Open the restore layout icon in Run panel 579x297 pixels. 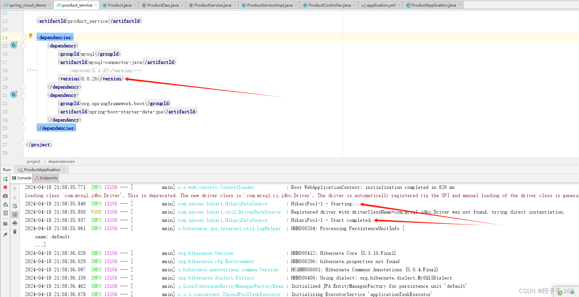pos(5,224)
